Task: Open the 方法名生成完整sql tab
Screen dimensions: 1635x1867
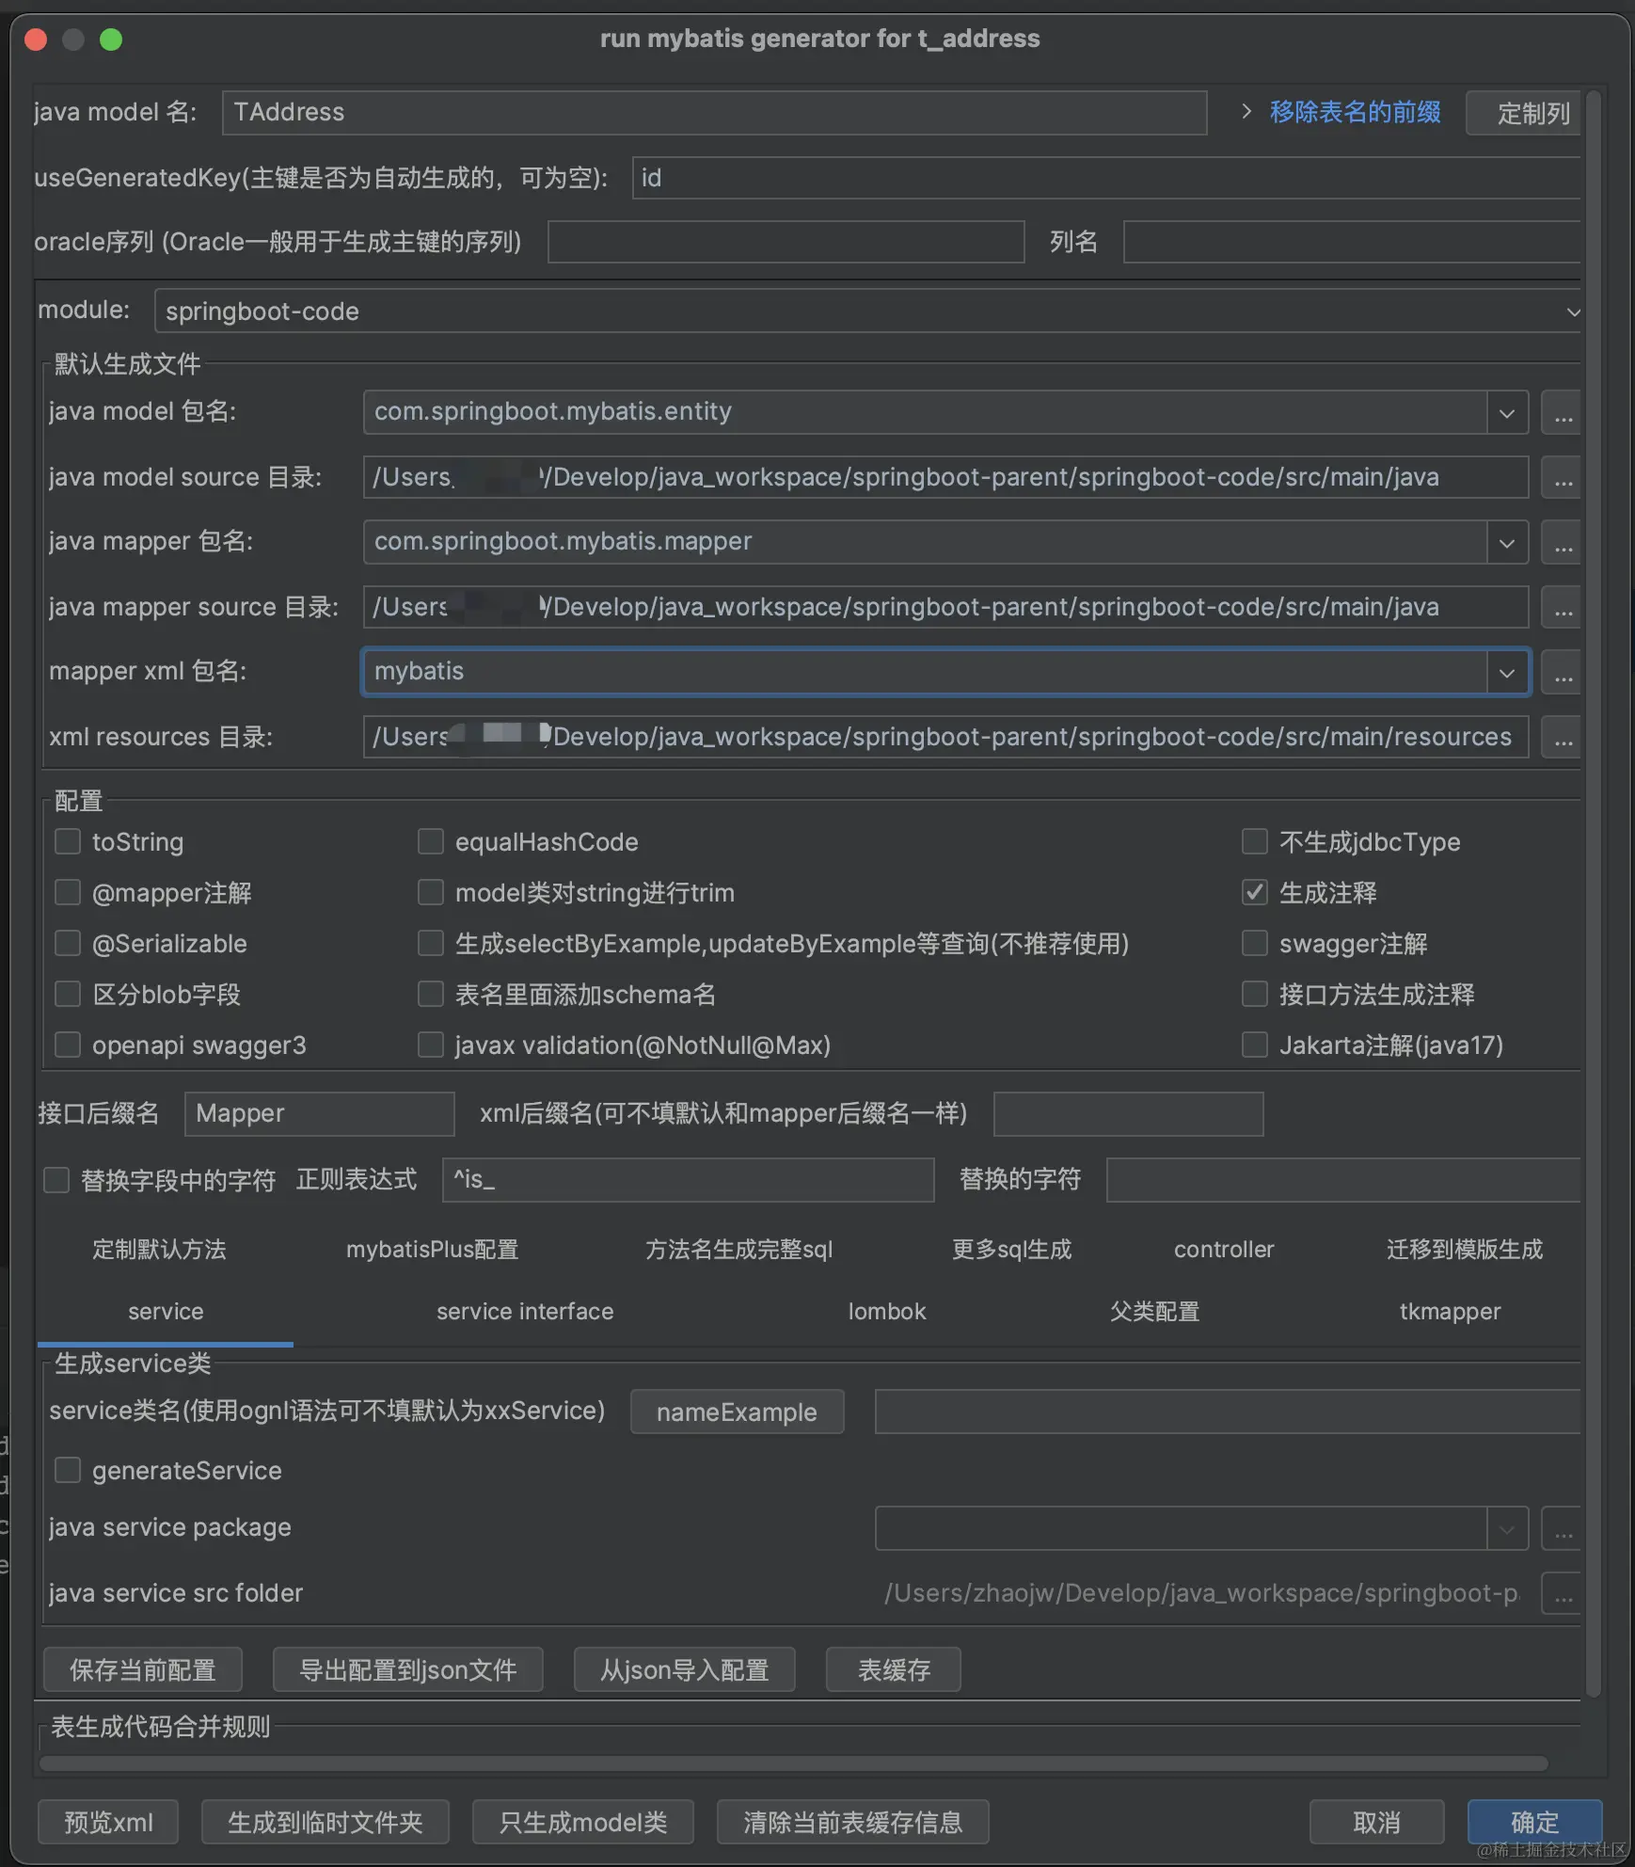Action: (x=738, y=1250)
